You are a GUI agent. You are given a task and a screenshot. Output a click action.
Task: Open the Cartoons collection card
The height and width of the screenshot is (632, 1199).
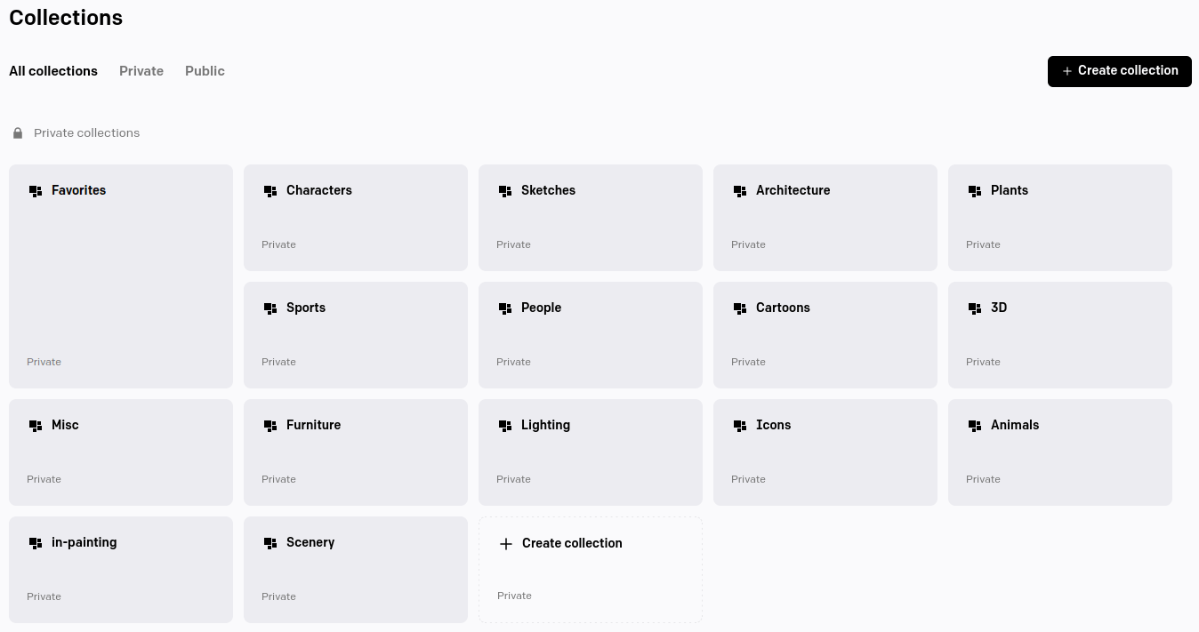click(825, 335)
